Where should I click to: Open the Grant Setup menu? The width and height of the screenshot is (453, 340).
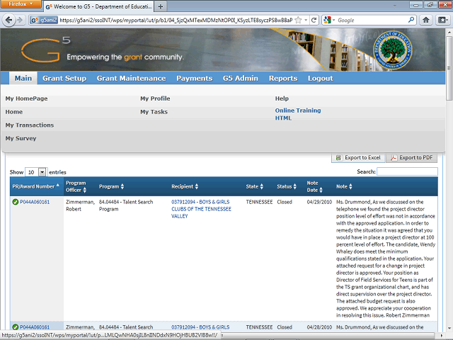[64, 79]
